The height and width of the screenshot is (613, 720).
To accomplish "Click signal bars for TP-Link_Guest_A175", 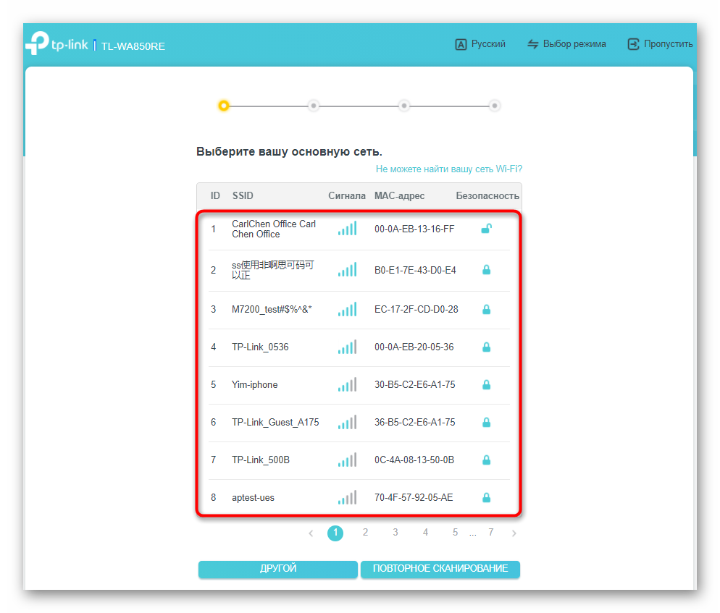I will point(347,422).
